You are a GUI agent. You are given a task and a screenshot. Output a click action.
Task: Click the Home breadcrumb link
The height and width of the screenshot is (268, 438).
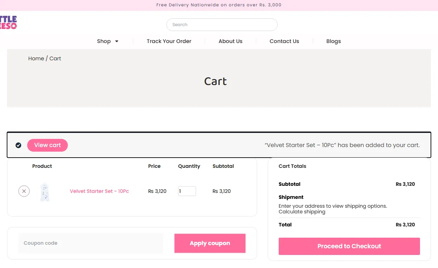click(x=36, y=59)
